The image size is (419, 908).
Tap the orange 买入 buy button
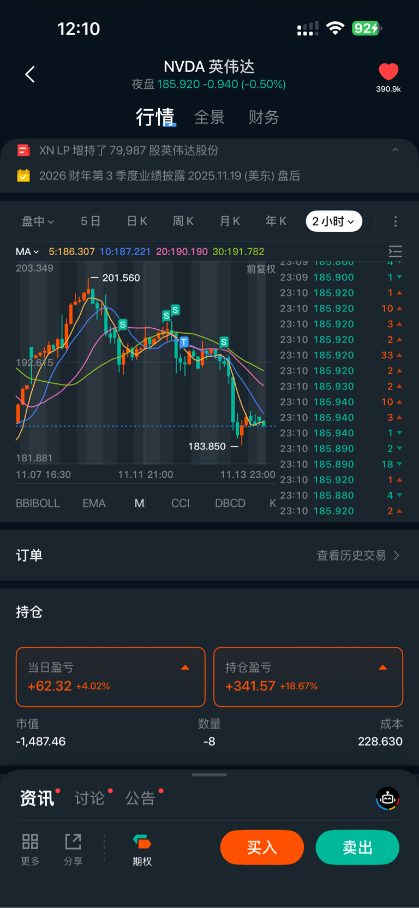coord(262,847)
